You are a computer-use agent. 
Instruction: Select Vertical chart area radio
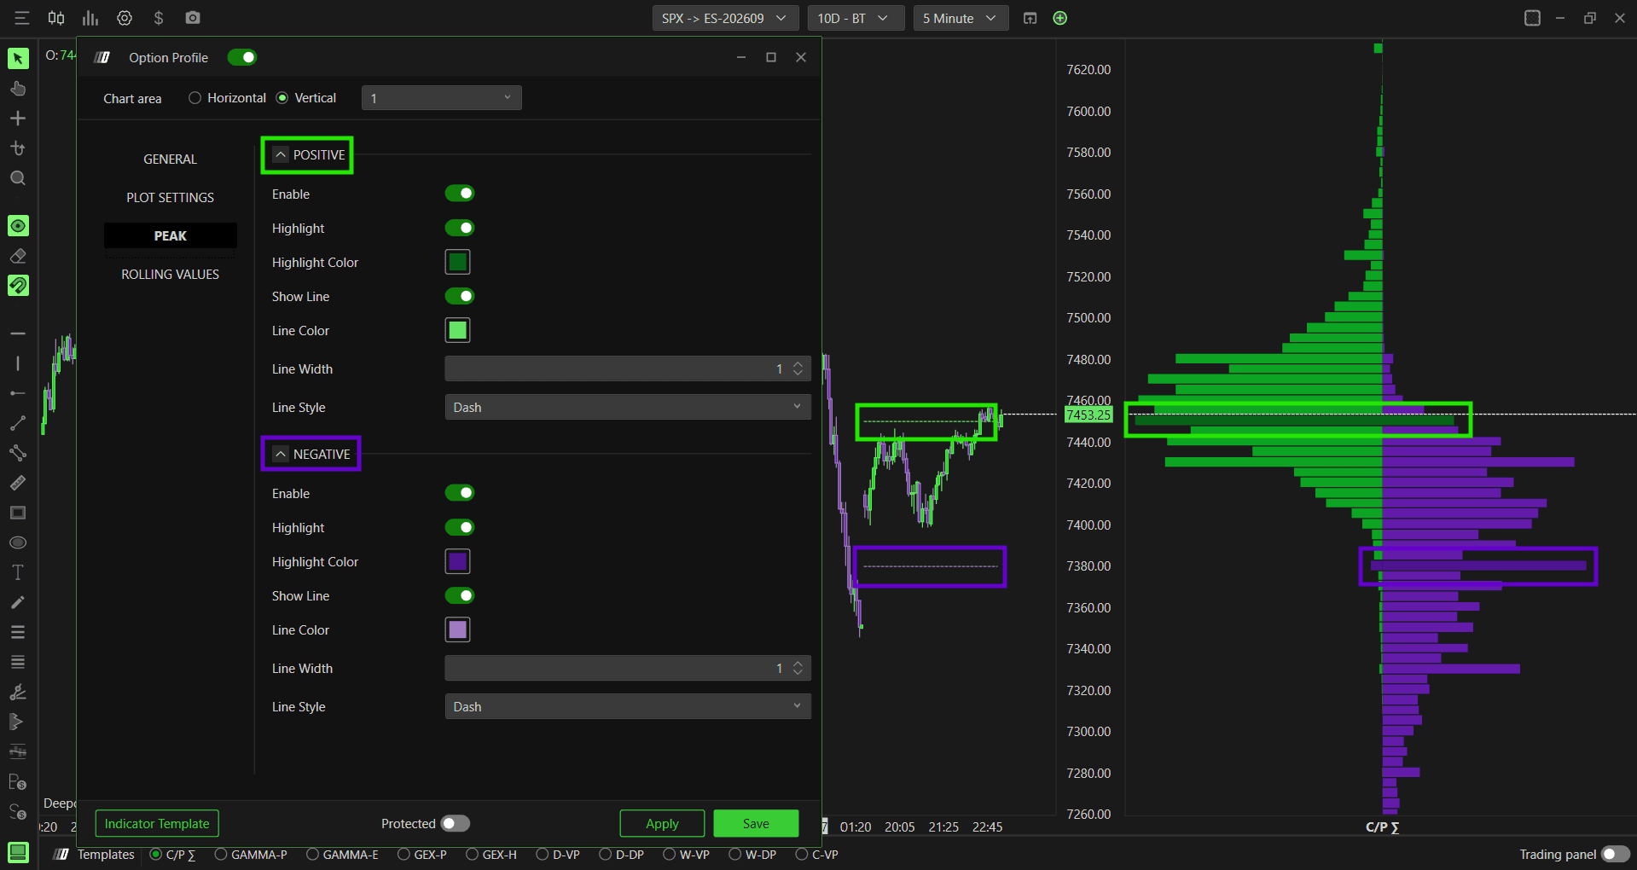point(282,98)
